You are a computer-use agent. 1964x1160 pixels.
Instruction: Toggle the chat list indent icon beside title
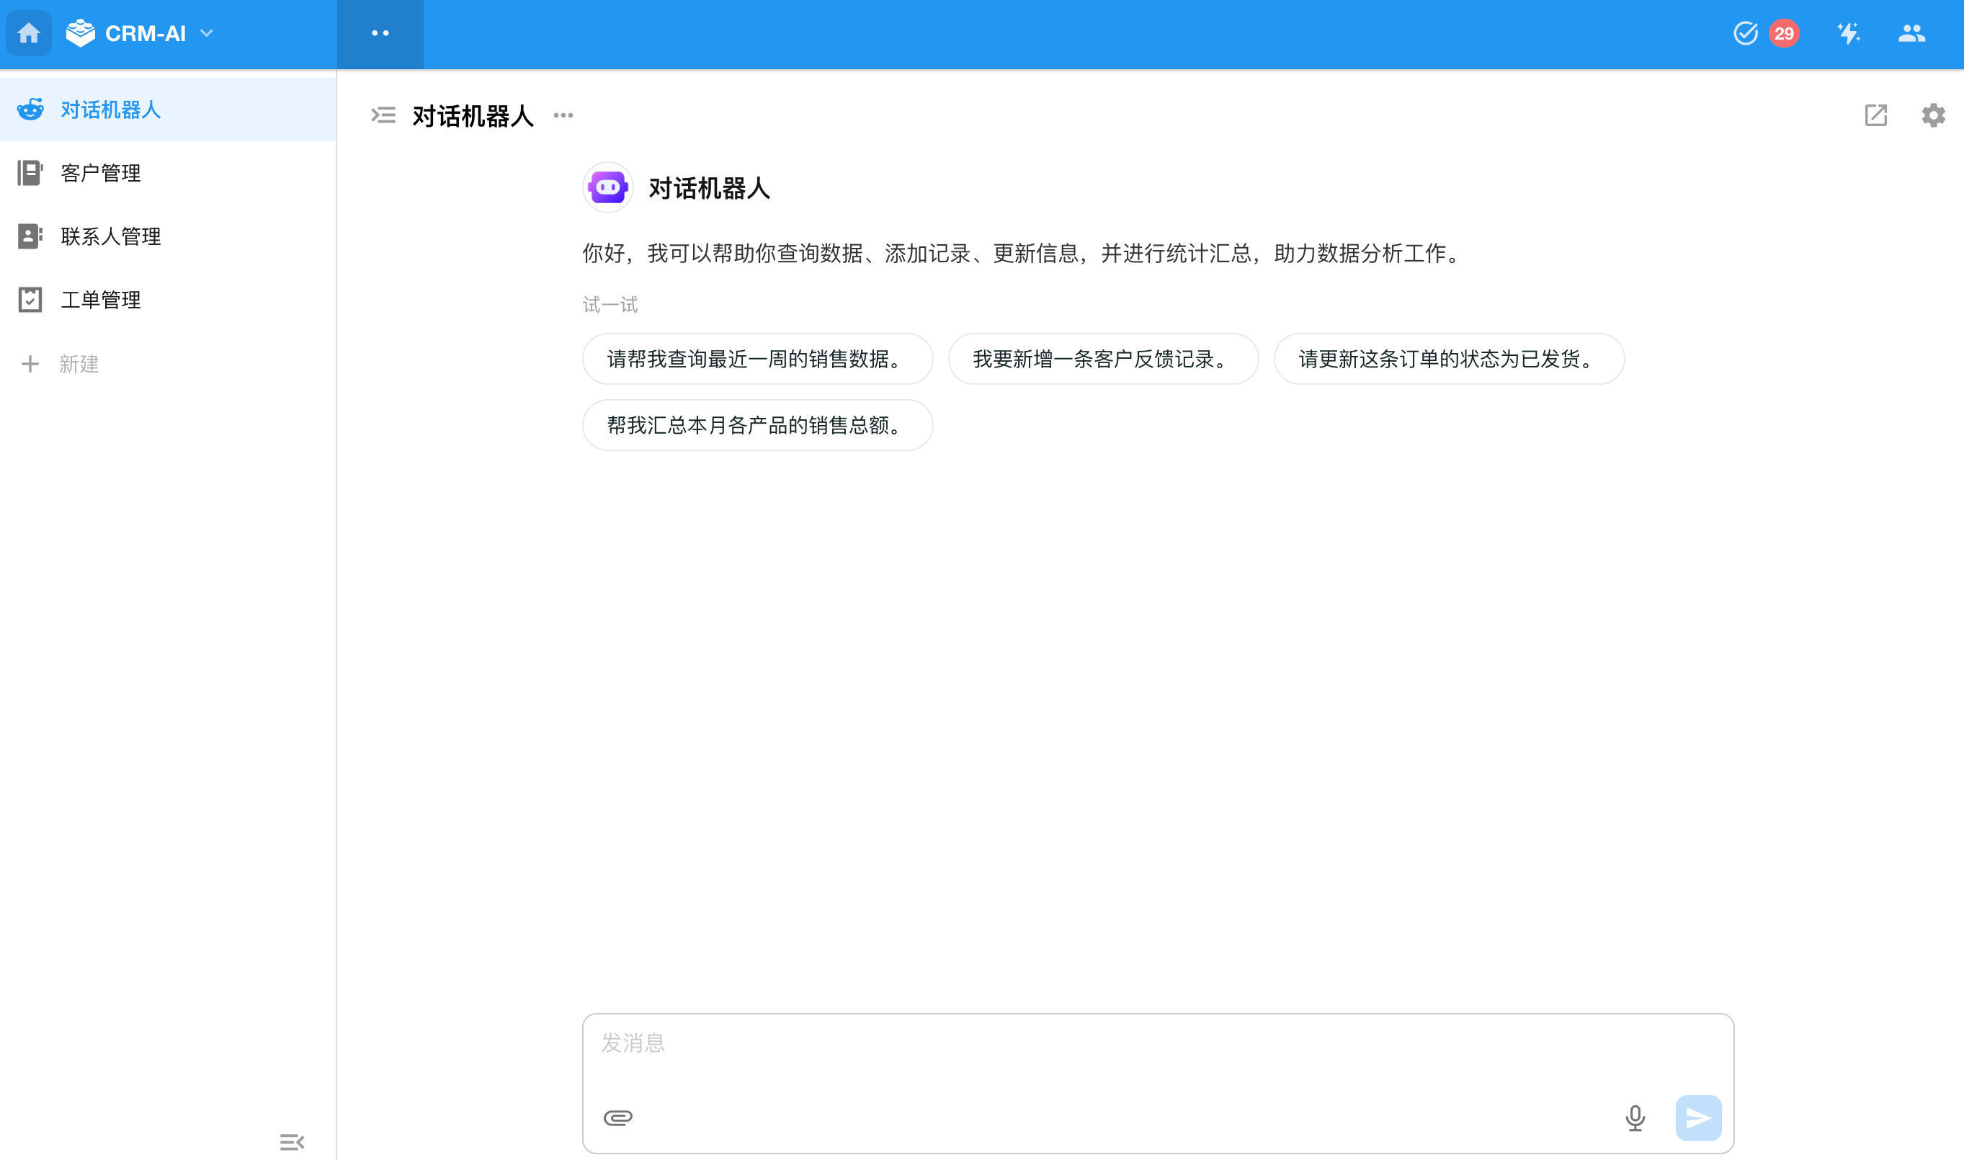383,116
